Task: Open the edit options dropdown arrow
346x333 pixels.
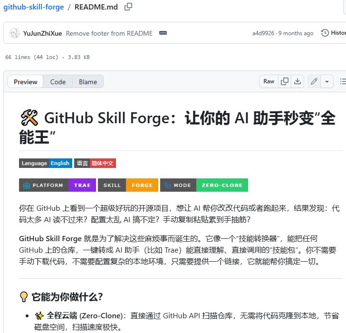Action: coord(327,81)
